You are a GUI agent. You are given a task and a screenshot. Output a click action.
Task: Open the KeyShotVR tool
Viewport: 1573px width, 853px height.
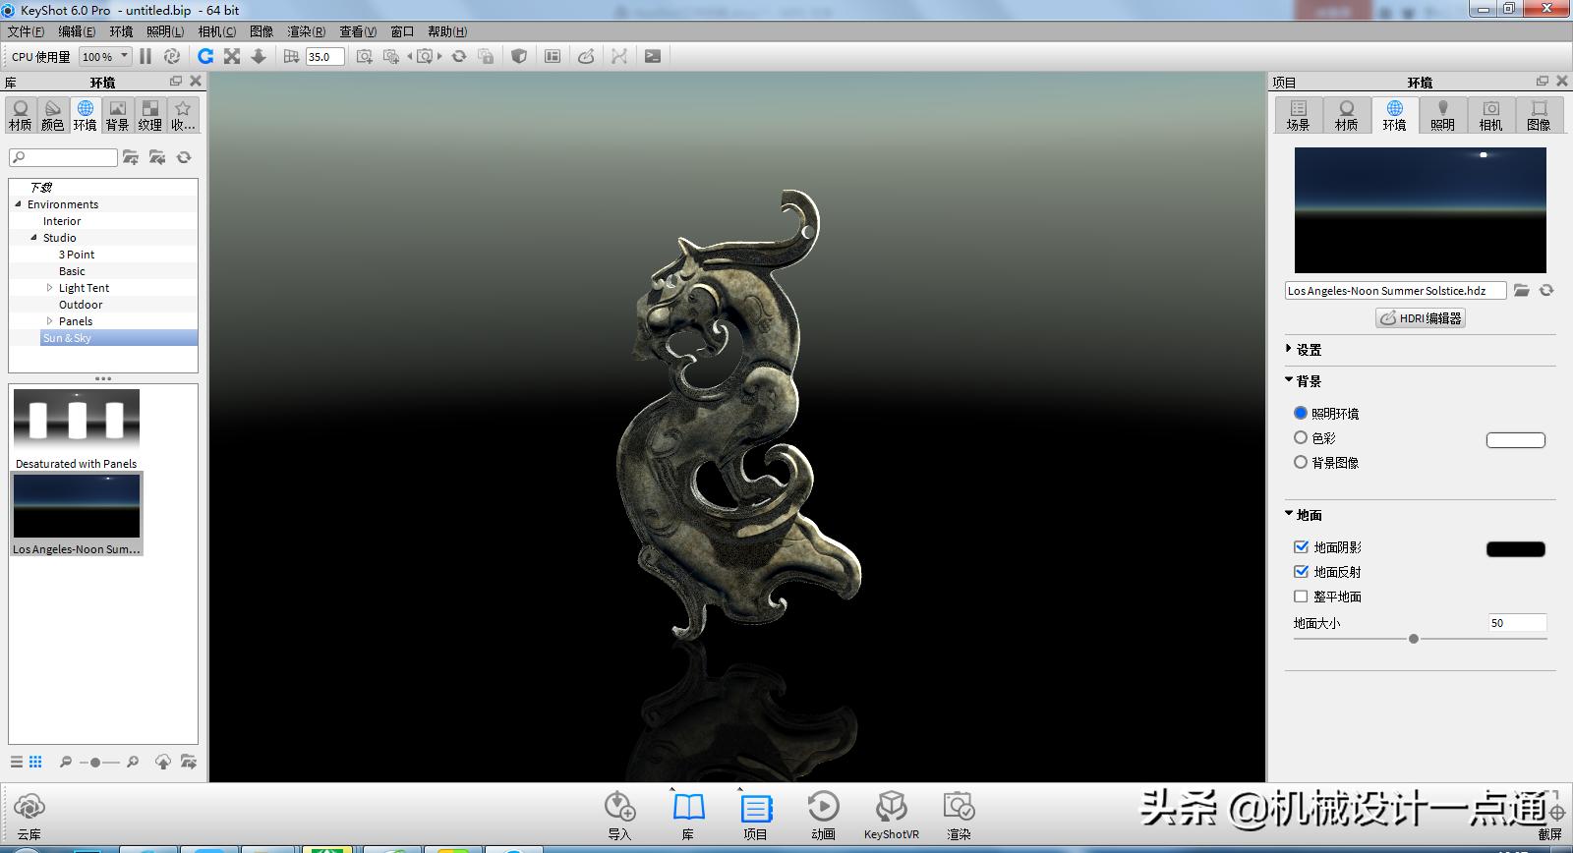(x=891, y=809)
